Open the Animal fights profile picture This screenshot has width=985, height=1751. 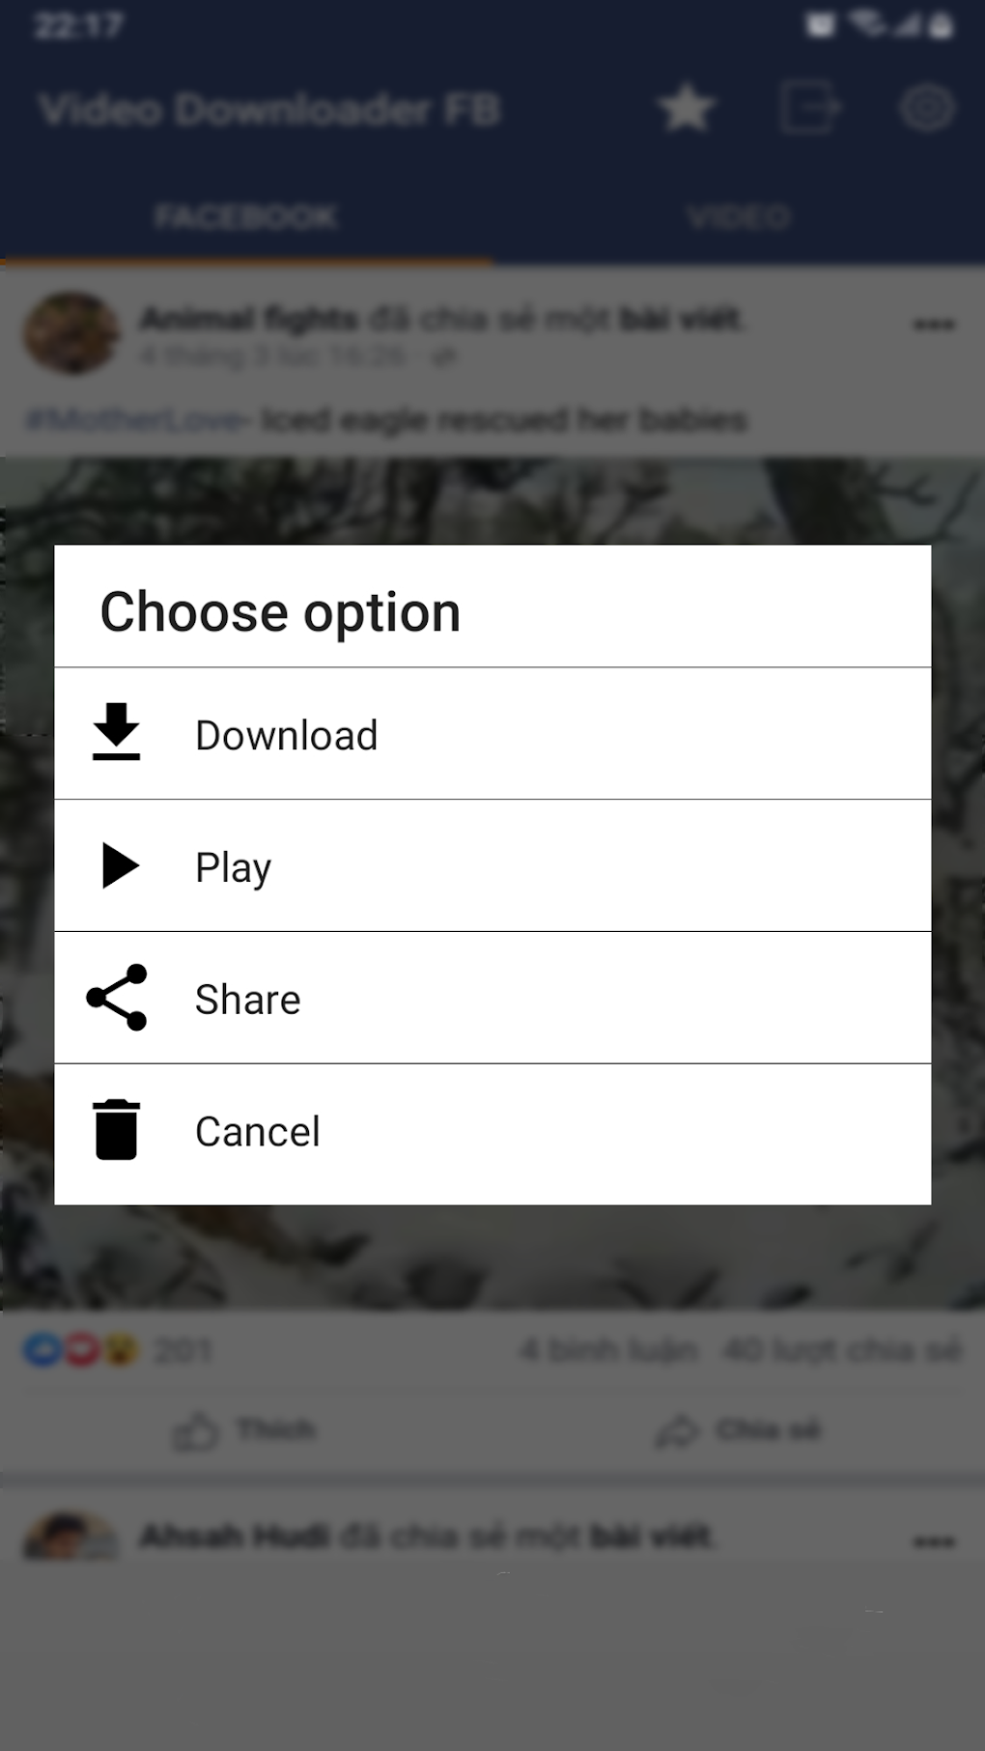tap(71, 333)
